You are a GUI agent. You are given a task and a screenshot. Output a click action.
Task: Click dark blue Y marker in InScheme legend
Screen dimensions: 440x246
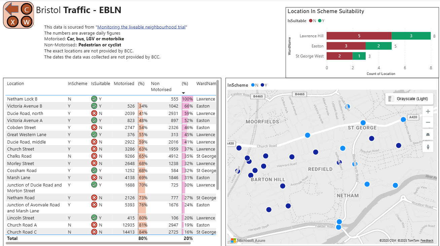(262, 85)
